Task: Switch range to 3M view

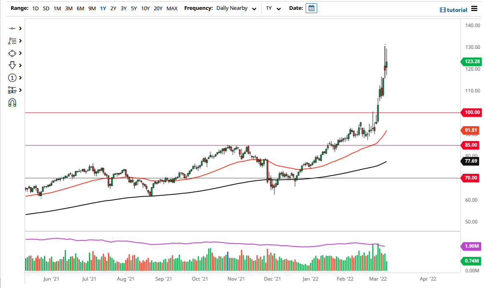Action: (x=68, y=8)
